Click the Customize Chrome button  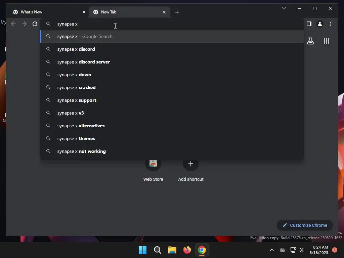(x=305, y=225)
